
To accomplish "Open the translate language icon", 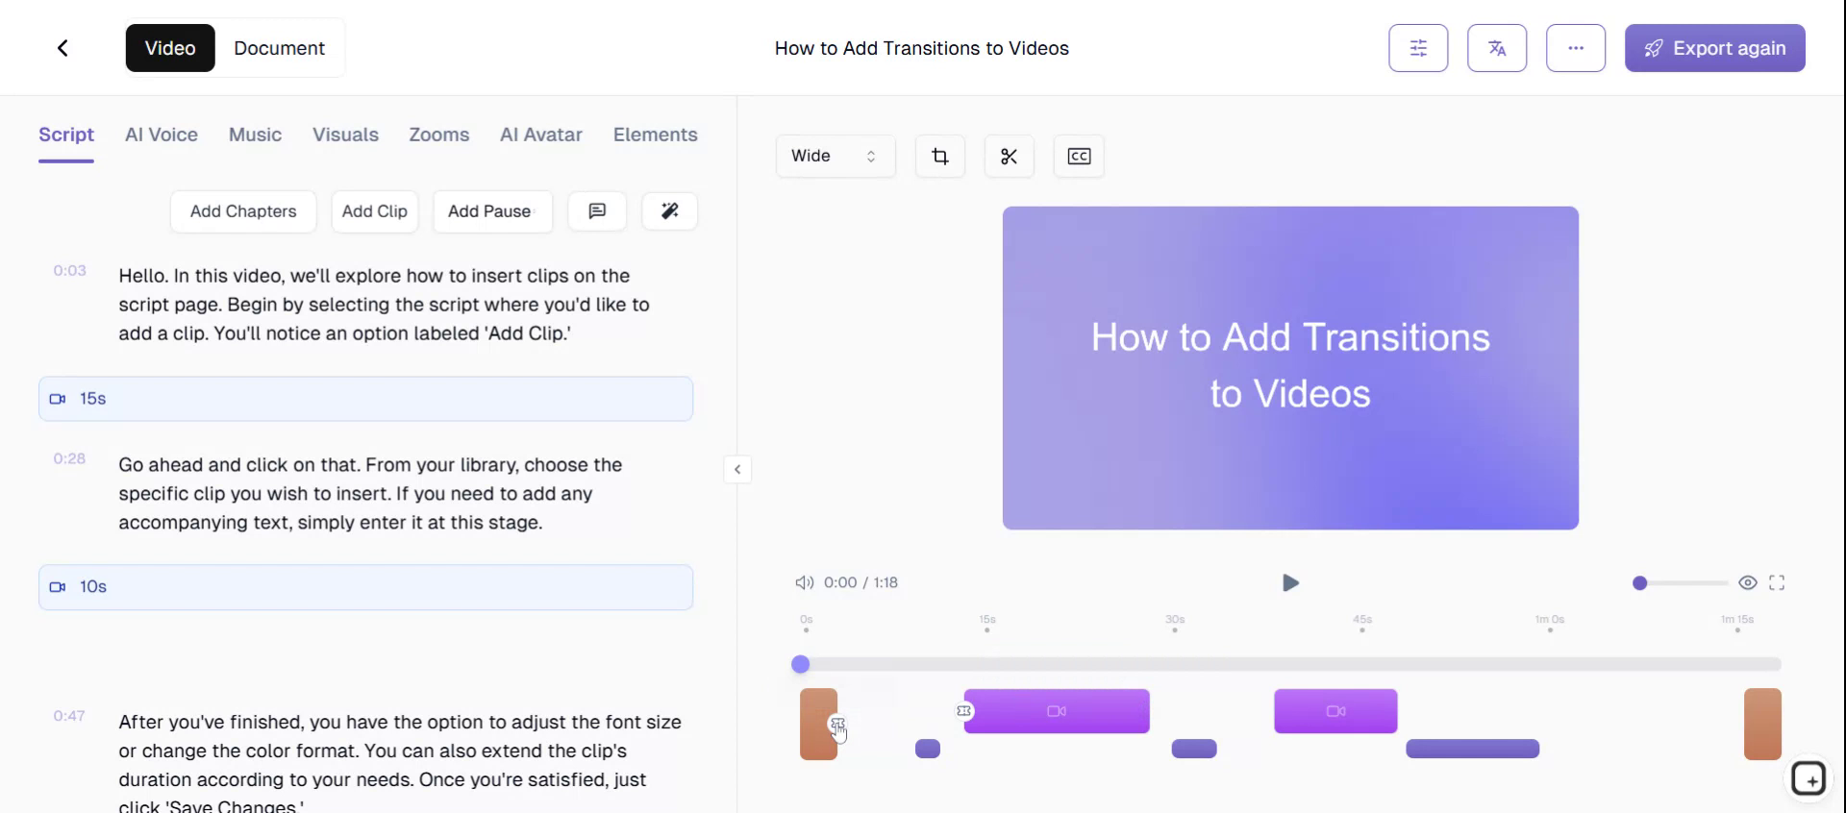I will pyautogui.click(x=1497, y=48).
